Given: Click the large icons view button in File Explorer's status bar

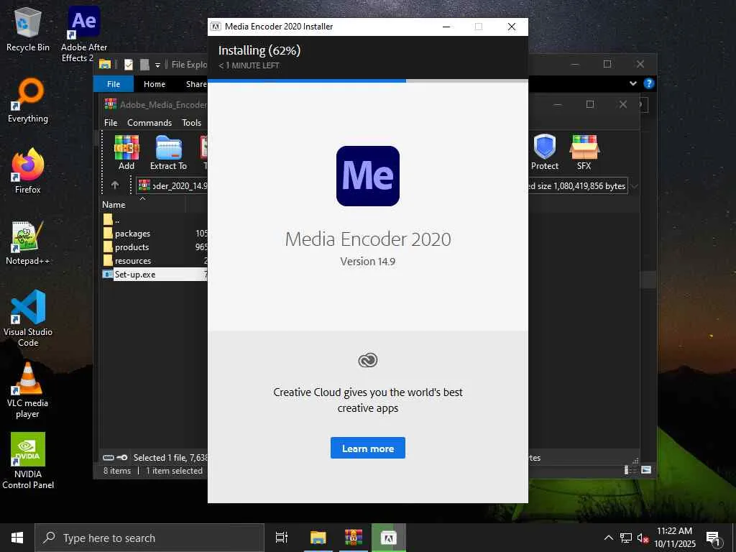Looking at the screenshot, I should coord(646,470).
